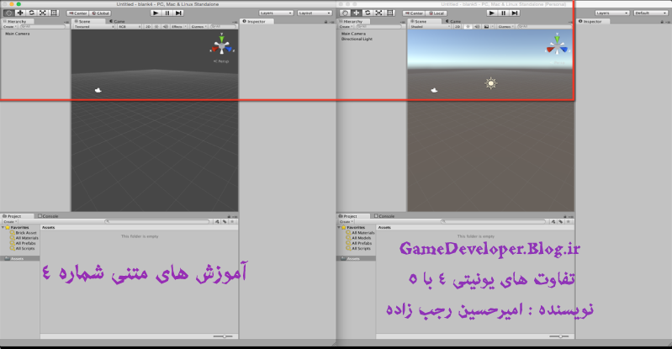Viewport: 672px width, 349px height.
Task: Collapse the Favorites group in the right Project panel
Action: click(x=339, y=228)
